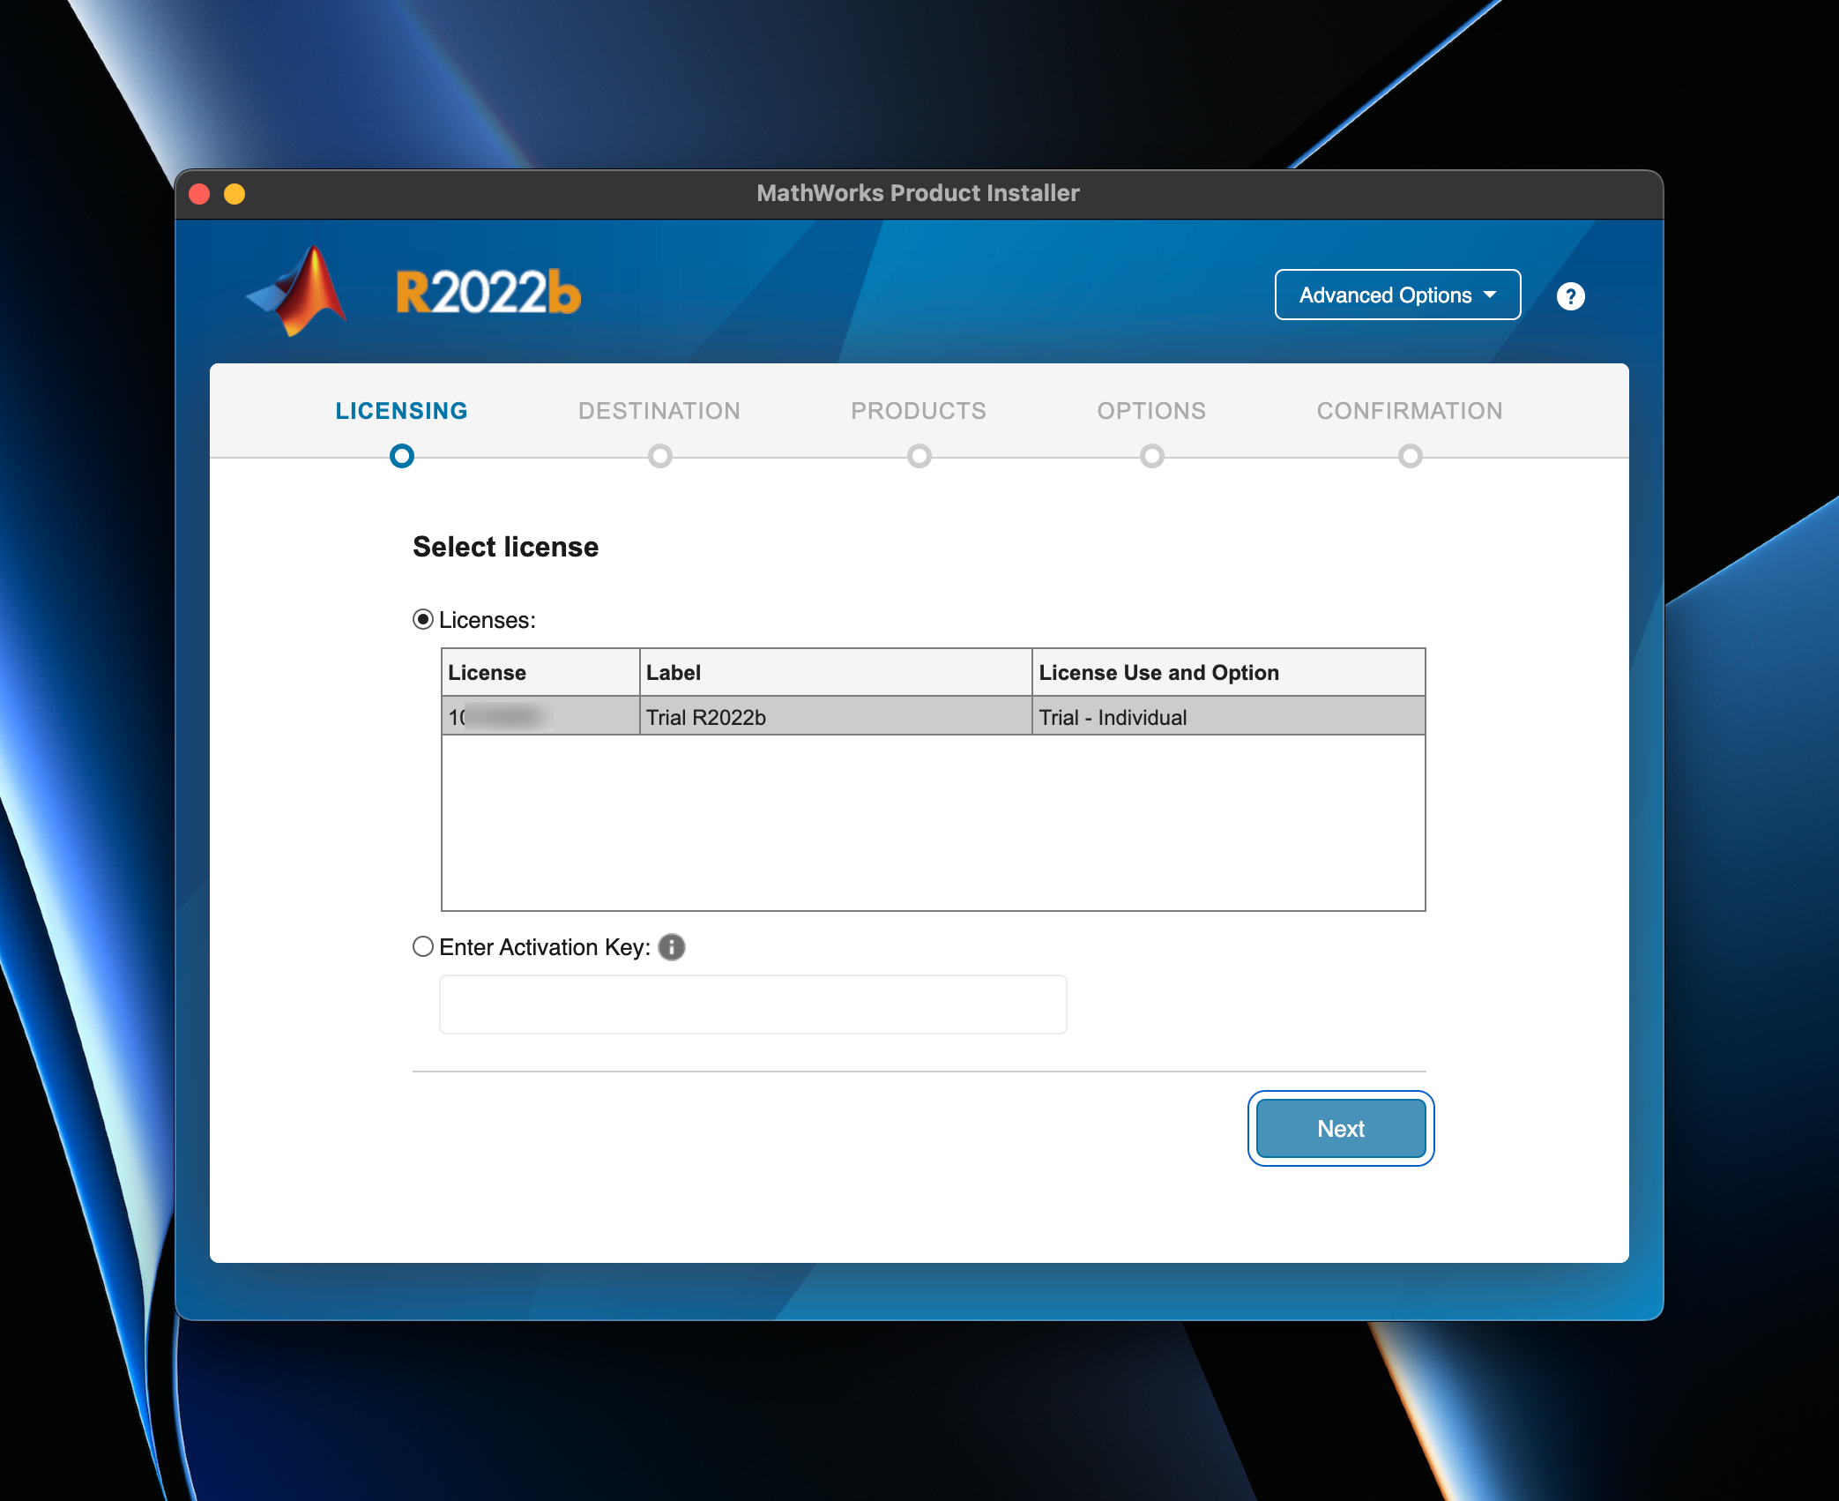Click the Next button to proceed
Image resolution: width=1839 pixels, height=1501 pixels.
point(1339,1128)
